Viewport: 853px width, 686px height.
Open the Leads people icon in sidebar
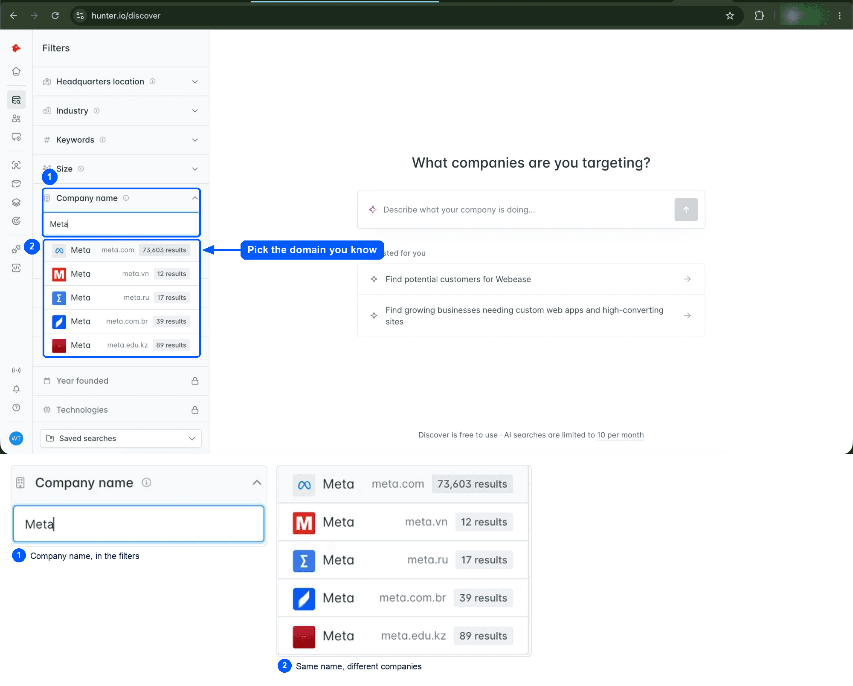click(16, 119)
